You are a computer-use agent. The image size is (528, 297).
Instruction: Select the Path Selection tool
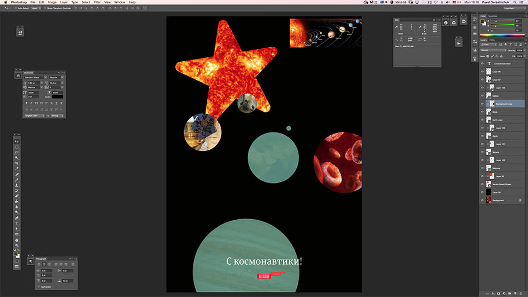(17, 229)
